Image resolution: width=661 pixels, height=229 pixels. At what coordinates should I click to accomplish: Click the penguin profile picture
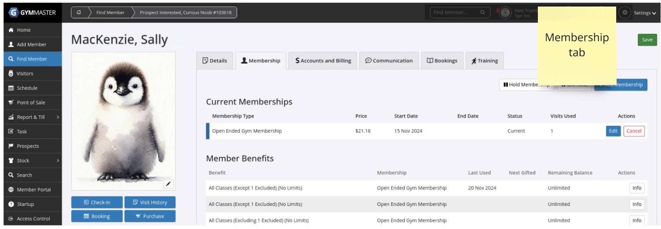point(123,118)
